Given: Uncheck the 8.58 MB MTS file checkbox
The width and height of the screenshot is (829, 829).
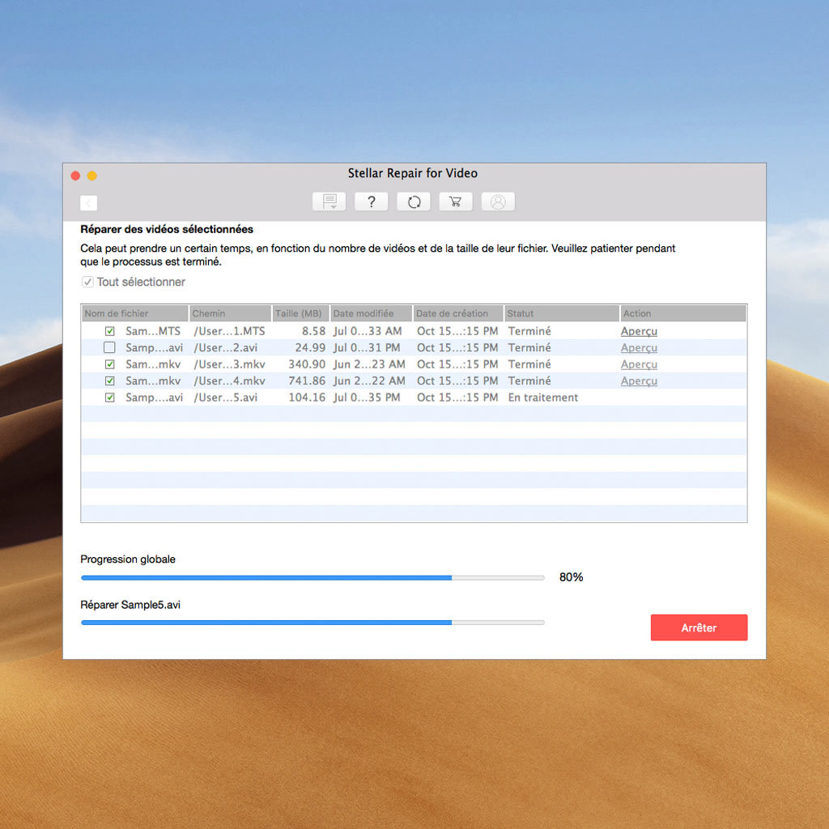Looking at the screenshot, I should (x=109, y=331).
